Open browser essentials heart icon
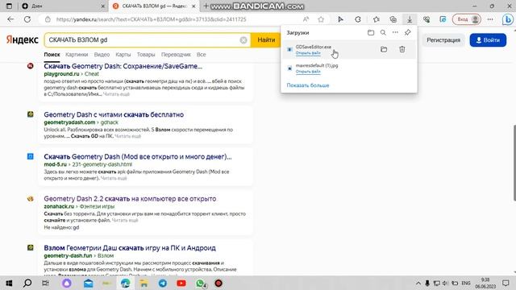Screen dimensions: 516x290 [x=427, y=19]
